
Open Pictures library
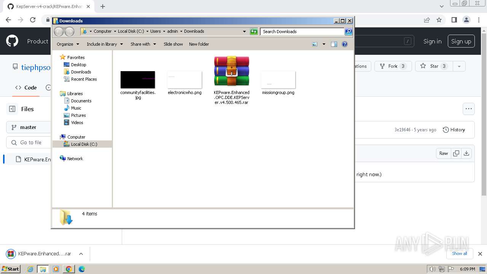pos(78,115)
